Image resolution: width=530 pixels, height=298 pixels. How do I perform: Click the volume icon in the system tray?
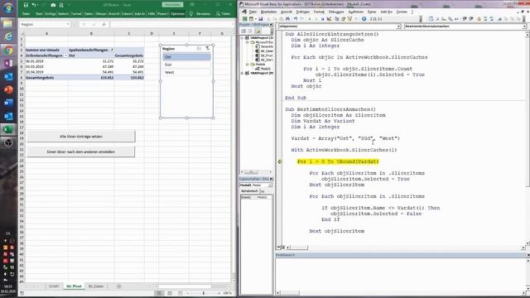(6, 274)
